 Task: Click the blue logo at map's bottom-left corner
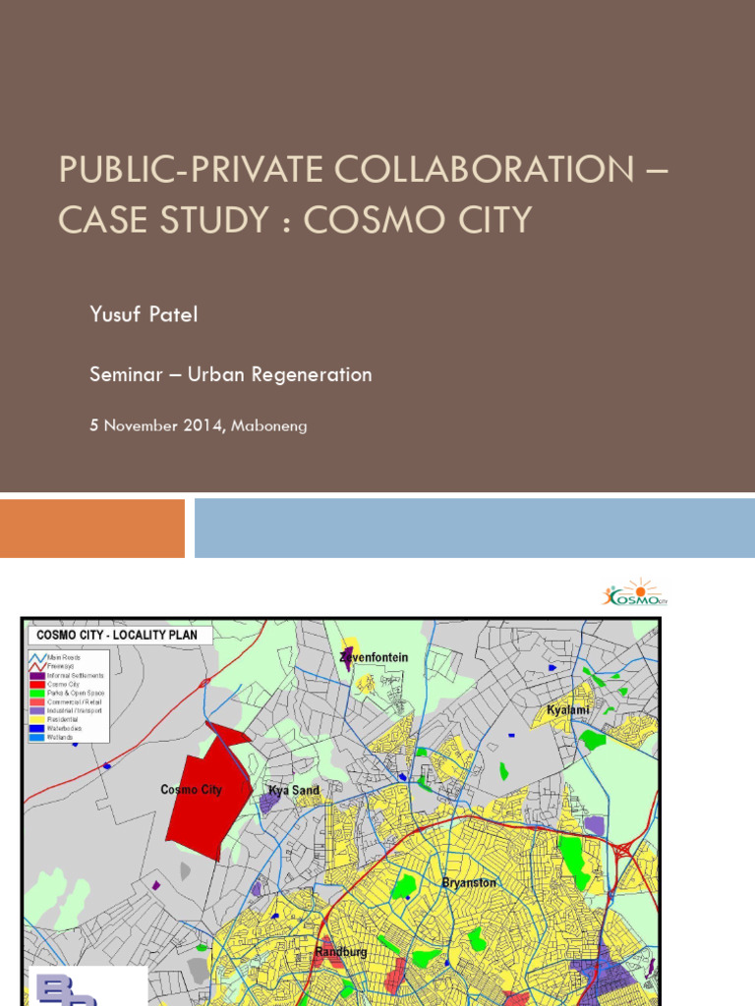(x=68, y=990)
